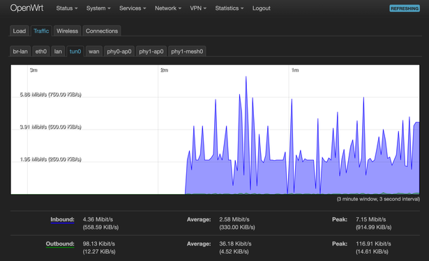
Task: Open the Status dropdown menu
Action: [67, 8]
